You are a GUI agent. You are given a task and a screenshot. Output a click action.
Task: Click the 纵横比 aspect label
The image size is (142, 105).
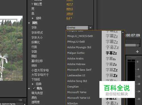click(35, 42)
